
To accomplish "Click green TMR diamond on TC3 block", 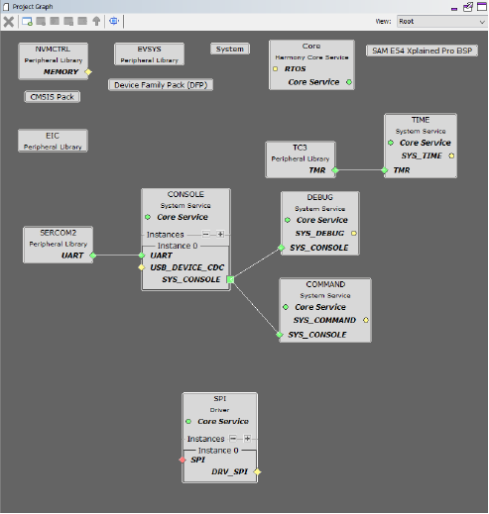I will click(x=335, y=170).
